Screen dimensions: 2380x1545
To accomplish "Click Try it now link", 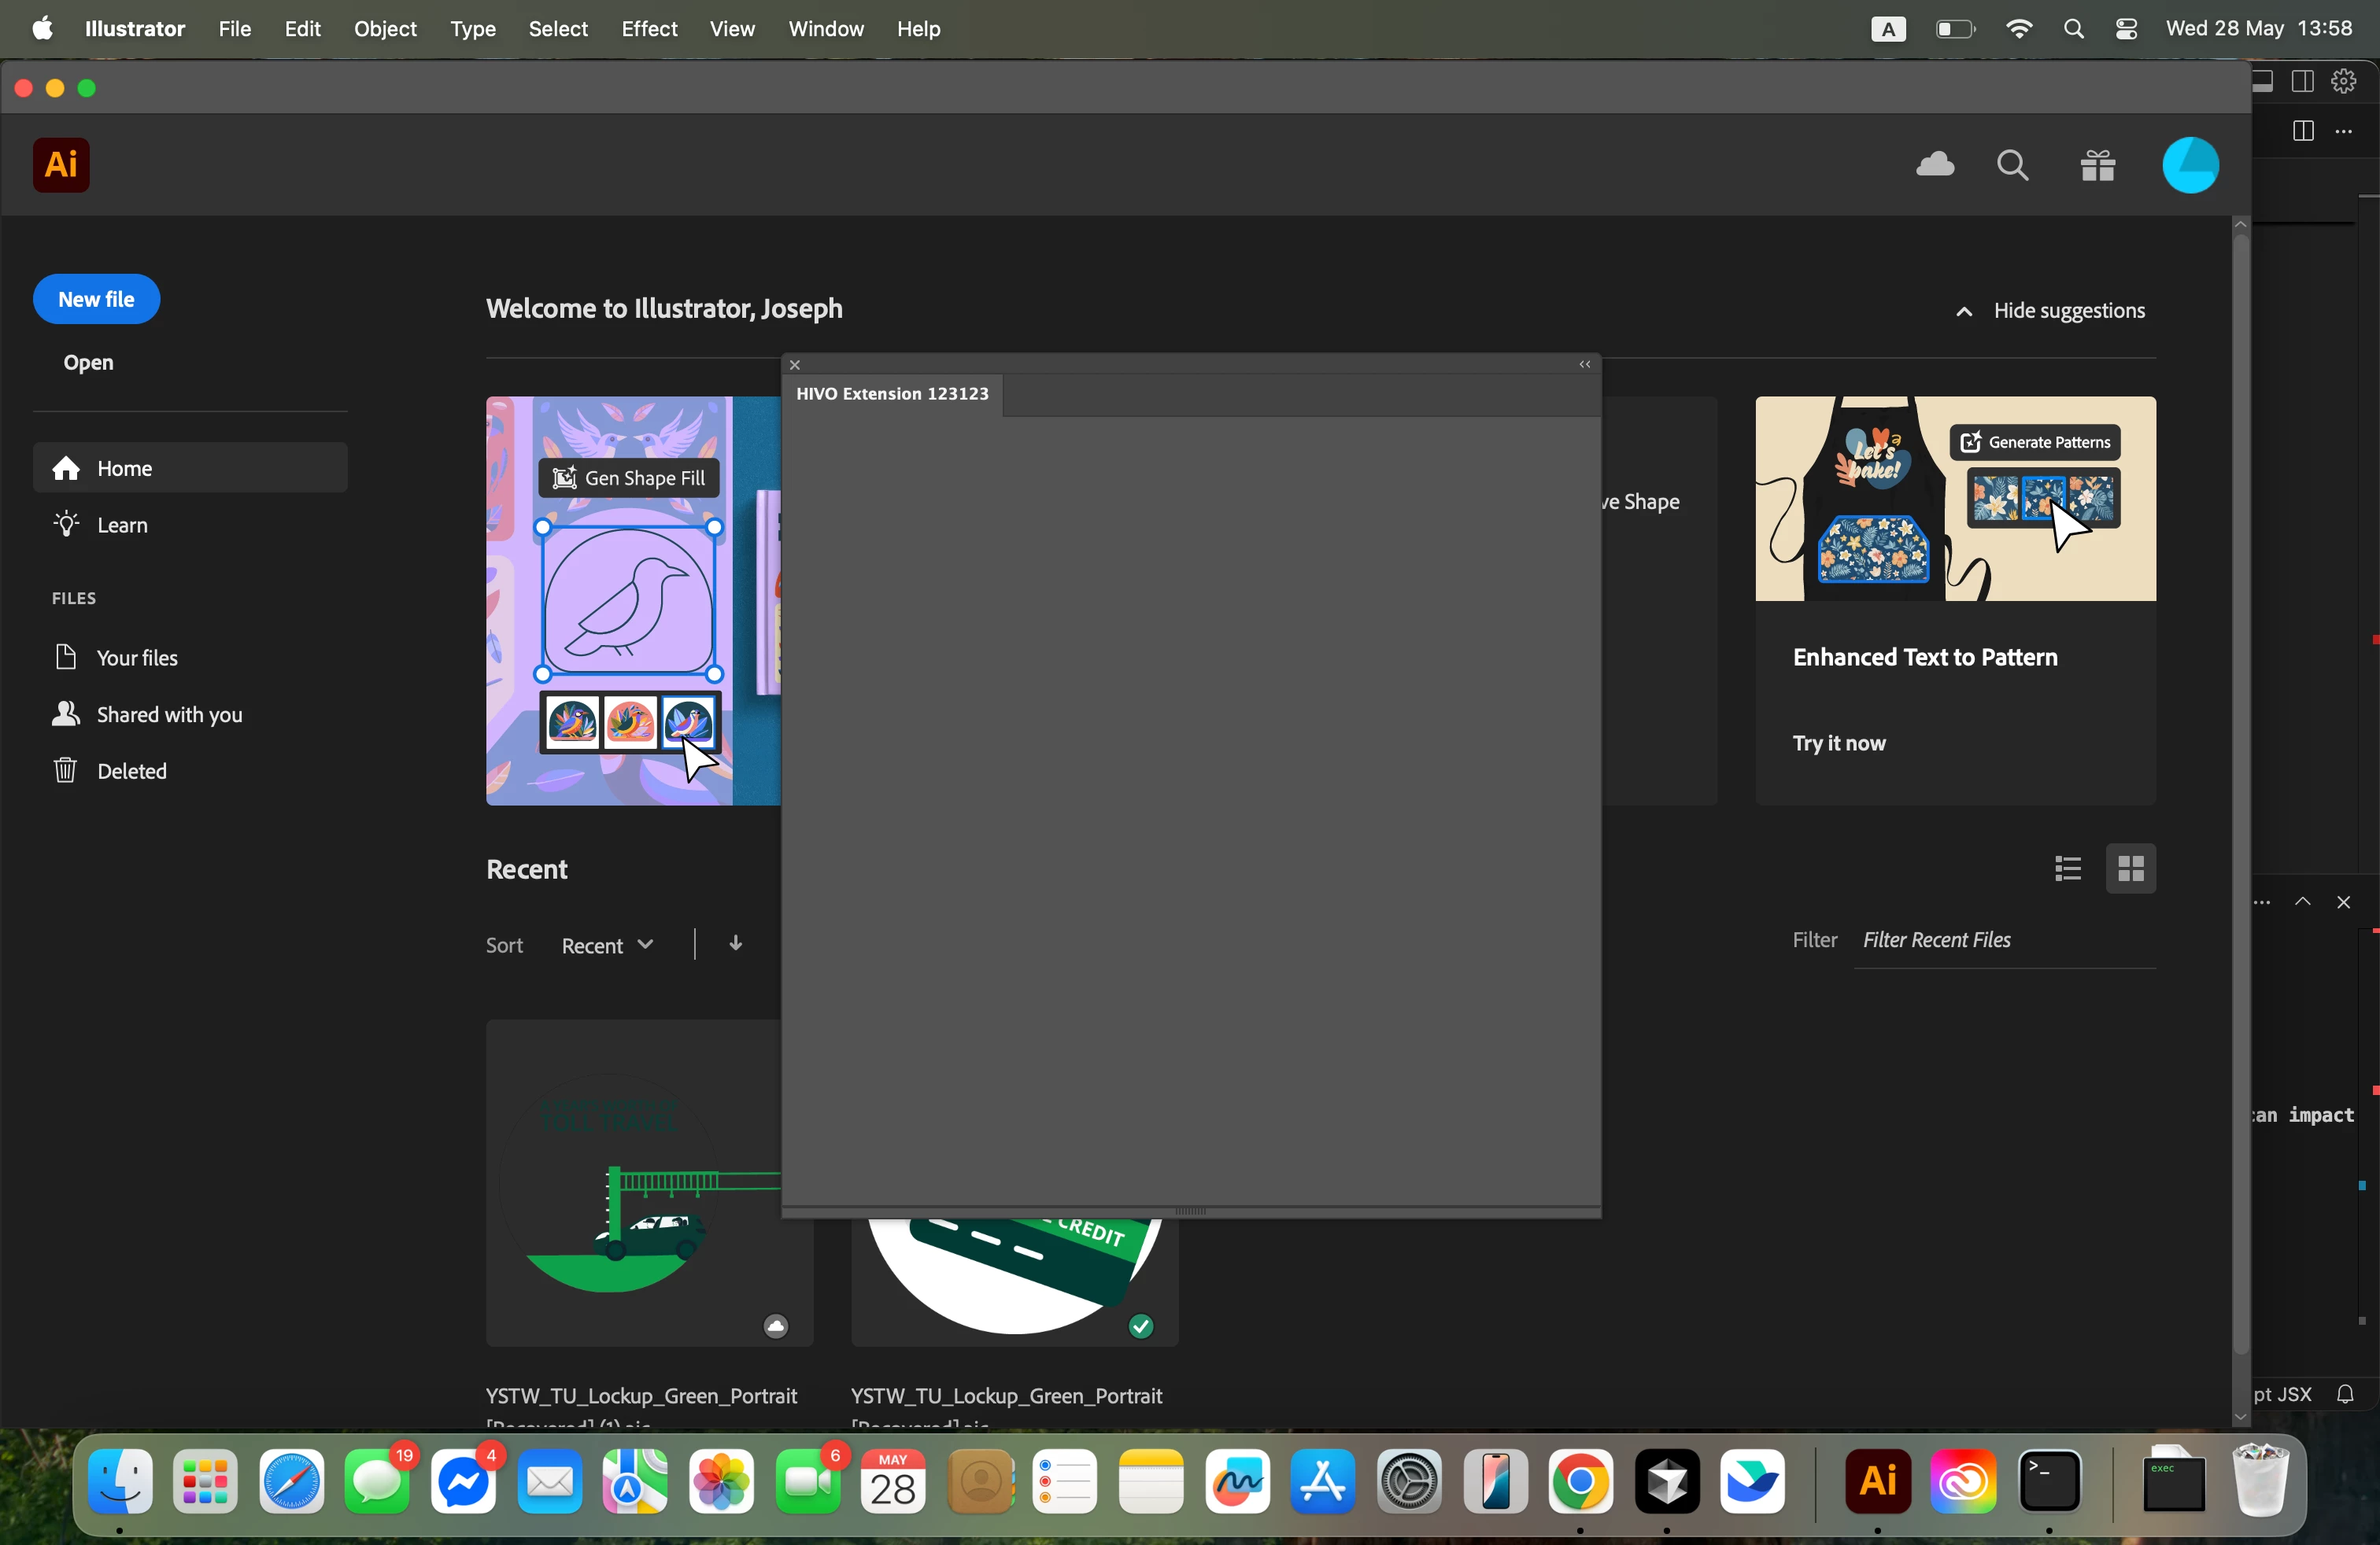I will (x=1838, y=743).
